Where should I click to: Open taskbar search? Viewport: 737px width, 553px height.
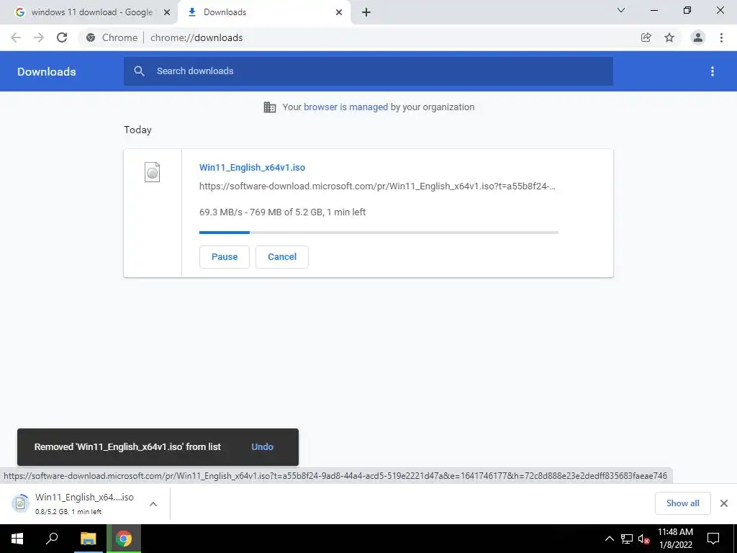(52, 539)
